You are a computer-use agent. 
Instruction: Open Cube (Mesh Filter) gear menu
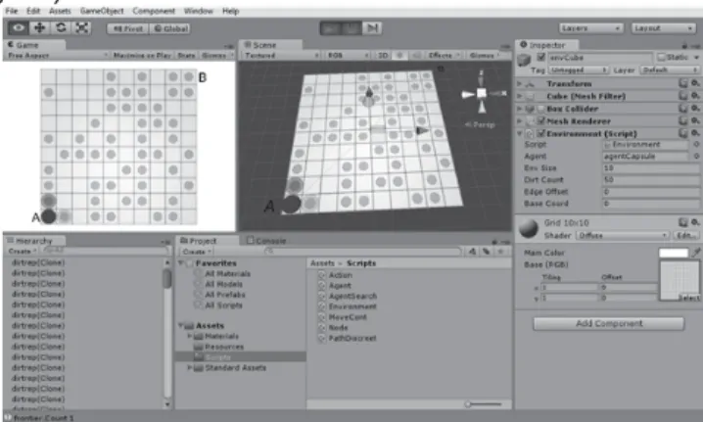(x=695, y=96)
